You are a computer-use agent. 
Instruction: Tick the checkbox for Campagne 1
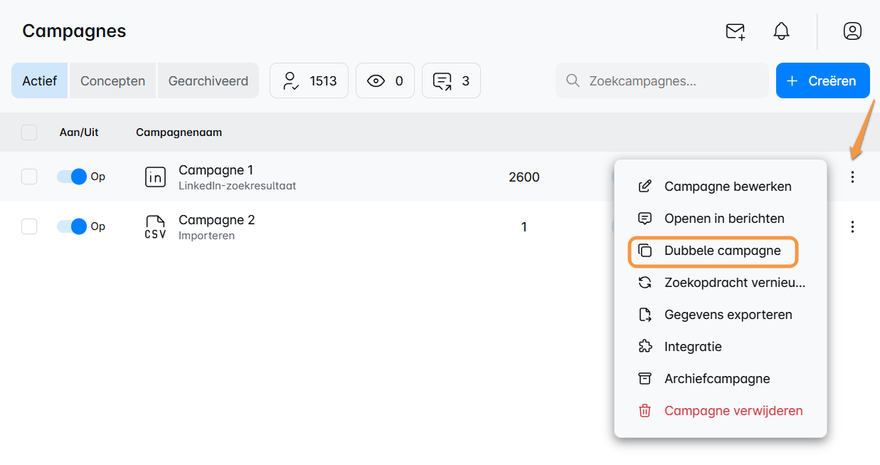[x=29, y=177]
